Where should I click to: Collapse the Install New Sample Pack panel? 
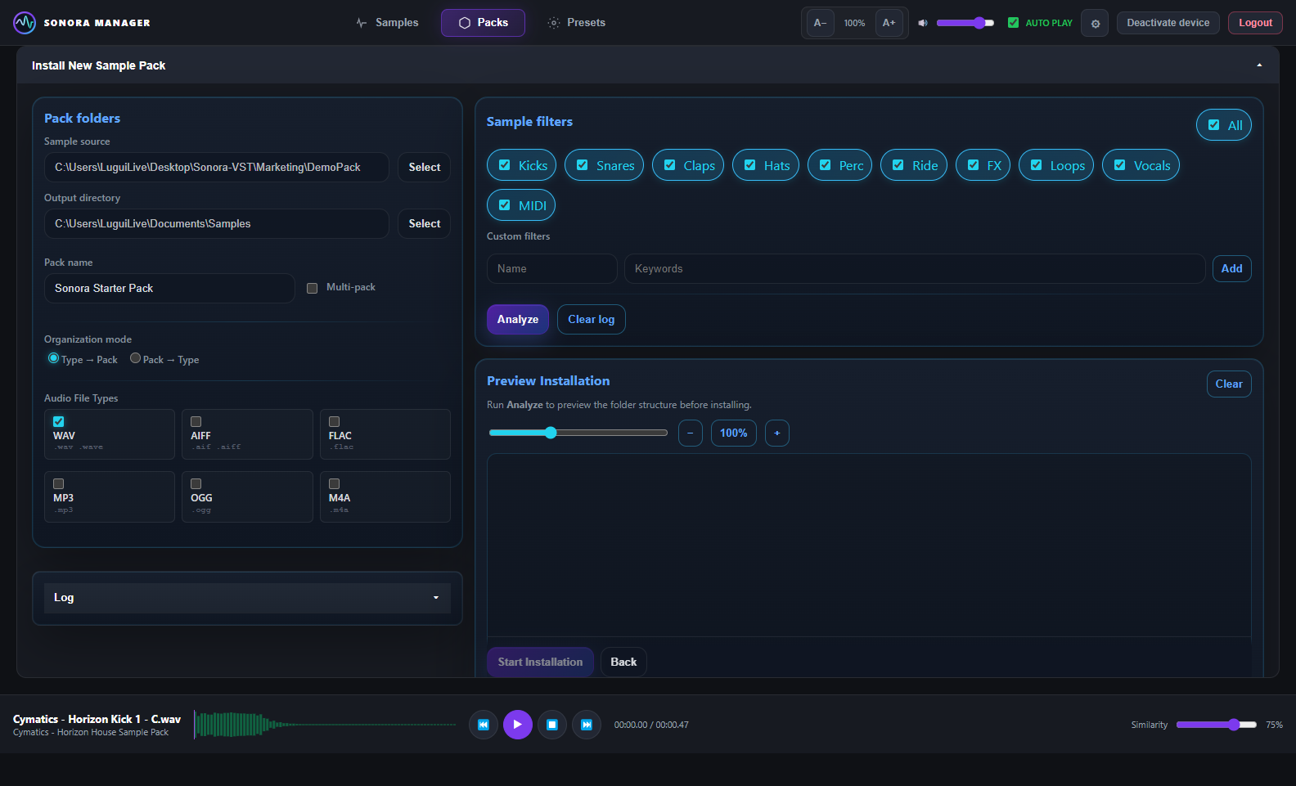click(1259, 65)
